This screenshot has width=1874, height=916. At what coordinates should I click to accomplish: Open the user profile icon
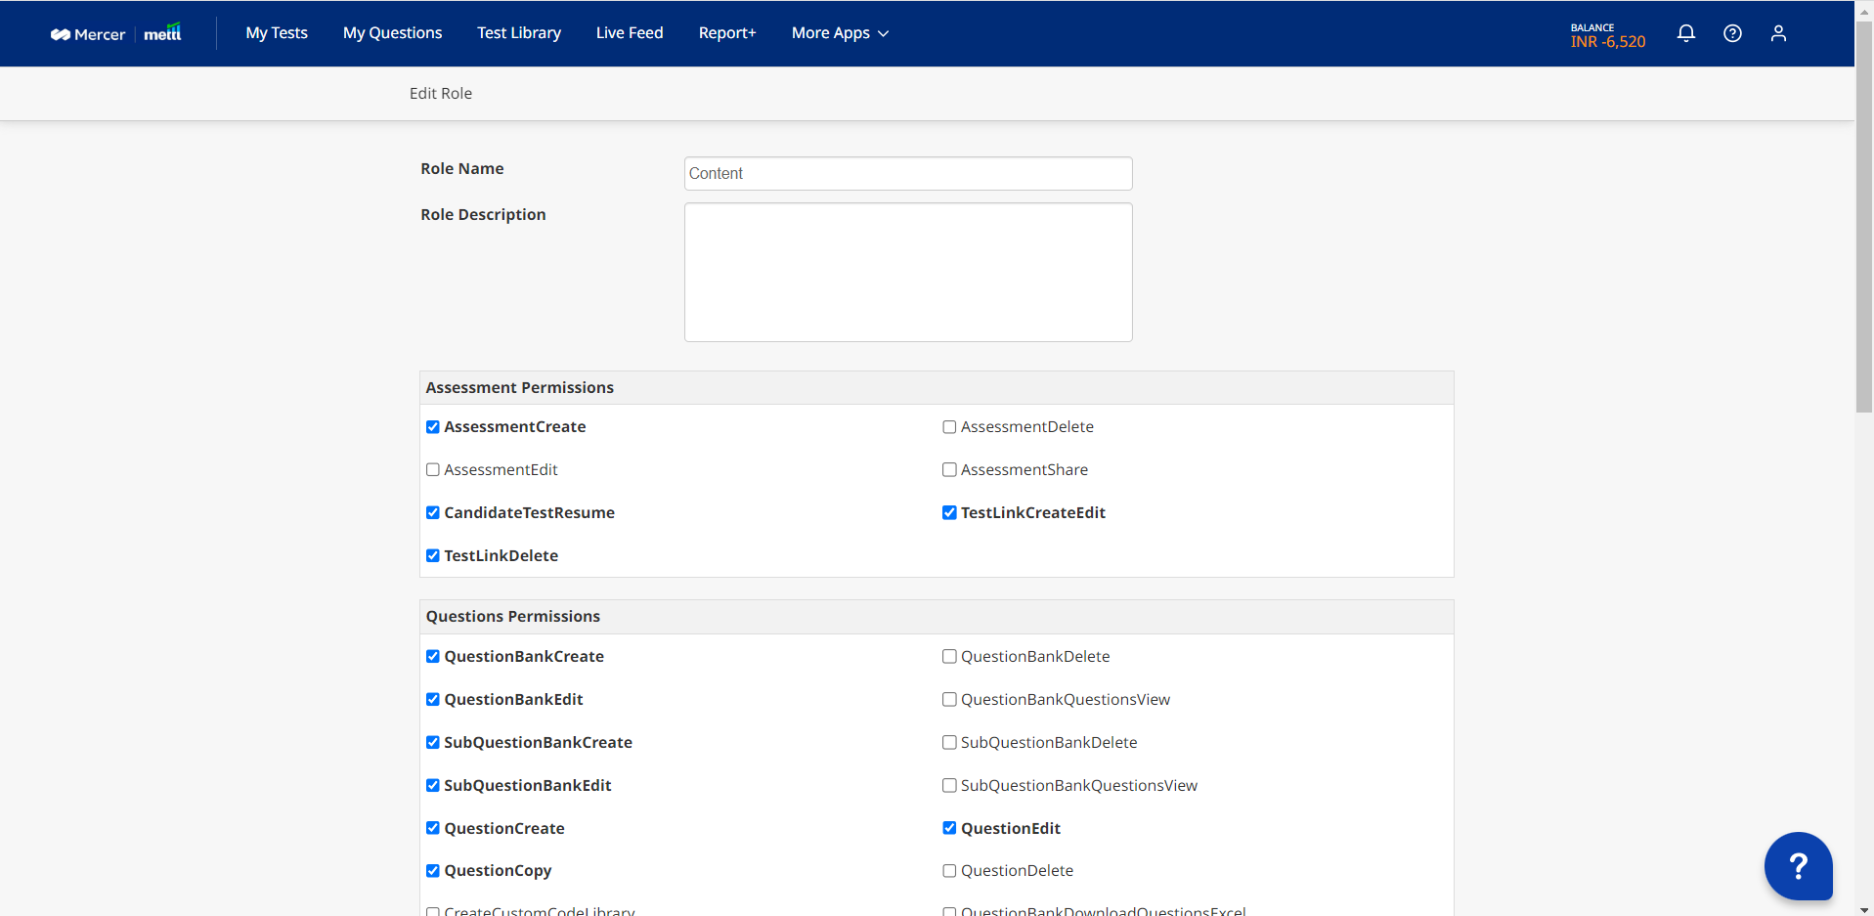(1777, 33)
